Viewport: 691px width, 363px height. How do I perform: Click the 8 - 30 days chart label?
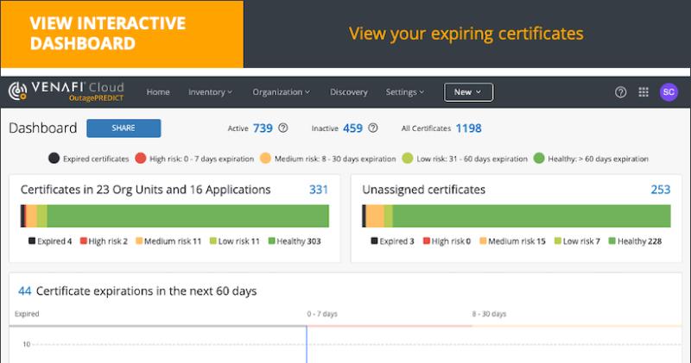489,314
